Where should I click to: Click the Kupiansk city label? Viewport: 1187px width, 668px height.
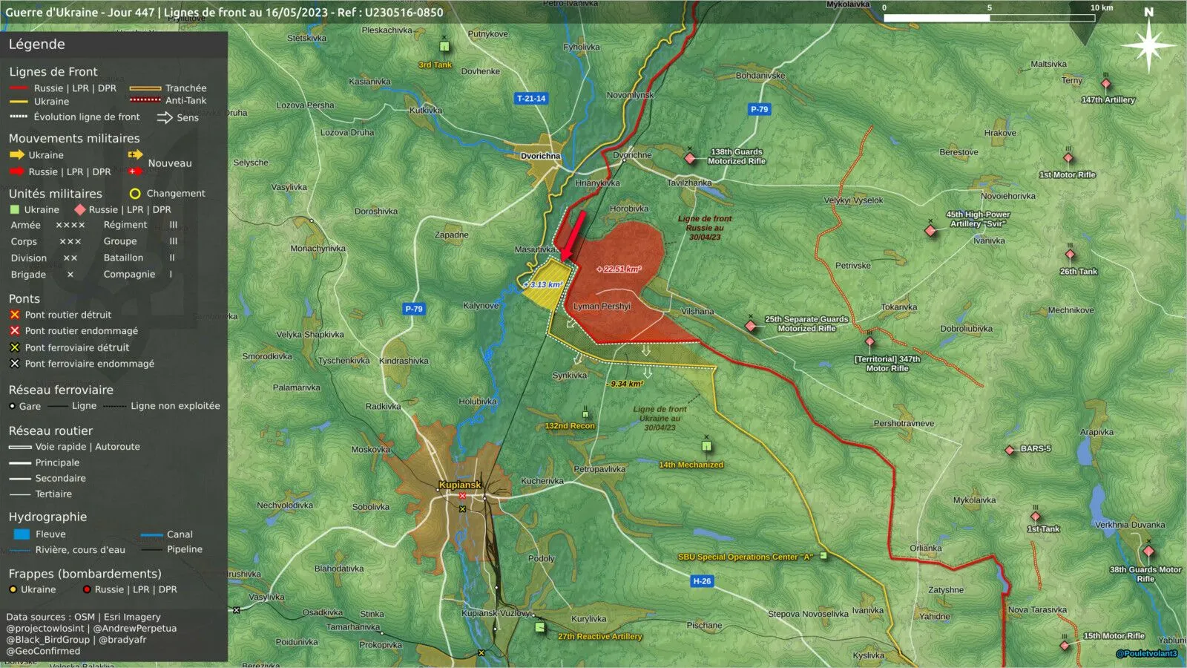(460, 485)
